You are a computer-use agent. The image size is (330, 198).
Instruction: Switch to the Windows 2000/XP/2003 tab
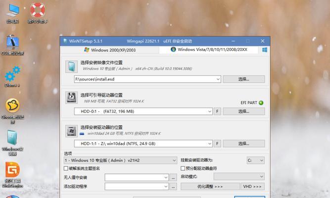coord(110,50)
